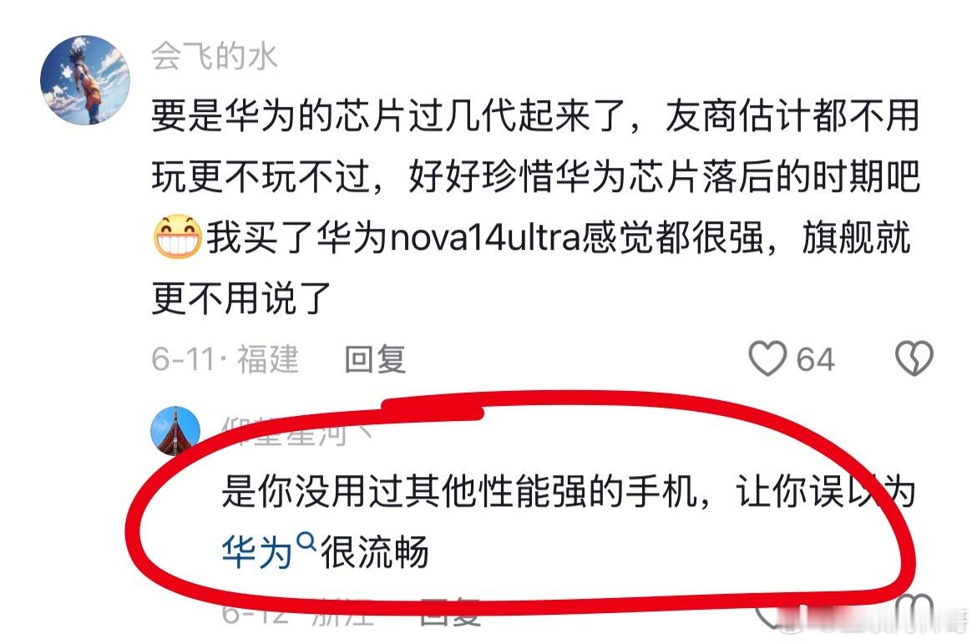Tap the 6-11 · 福建 timestamp
The height and width of the screenshot is (644, 977).
coord(225,360)
